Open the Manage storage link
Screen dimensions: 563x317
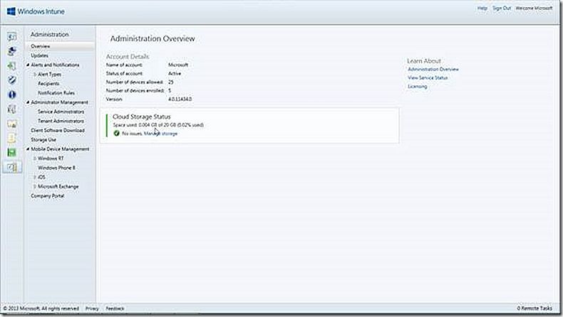pyautogui.click(x=160, y=133)
